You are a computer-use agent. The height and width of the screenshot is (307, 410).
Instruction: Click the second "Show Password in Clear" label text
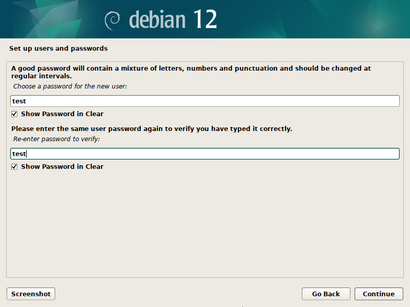[62, 167]
